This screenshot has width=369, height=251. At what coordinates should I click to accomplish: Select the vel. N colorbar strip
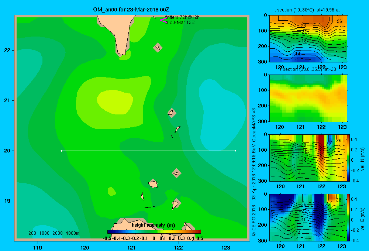click(x=348, y=158)
